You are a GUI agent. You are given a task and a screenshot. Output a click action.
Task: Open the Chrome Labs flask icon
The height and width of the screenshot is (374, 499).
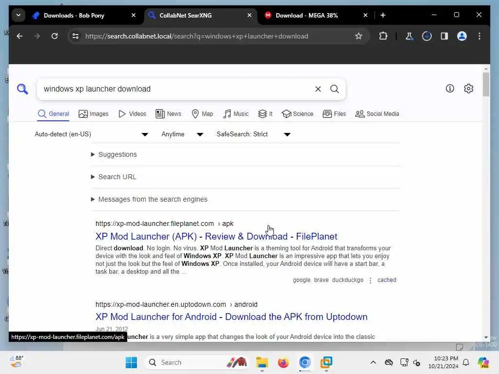point(409,36)
